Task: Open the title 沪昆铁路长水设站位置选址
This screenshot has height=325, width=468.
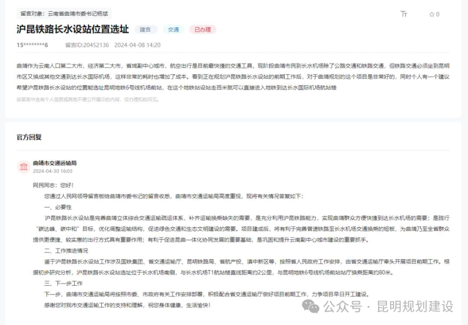Action: click(x=72, y=29)
